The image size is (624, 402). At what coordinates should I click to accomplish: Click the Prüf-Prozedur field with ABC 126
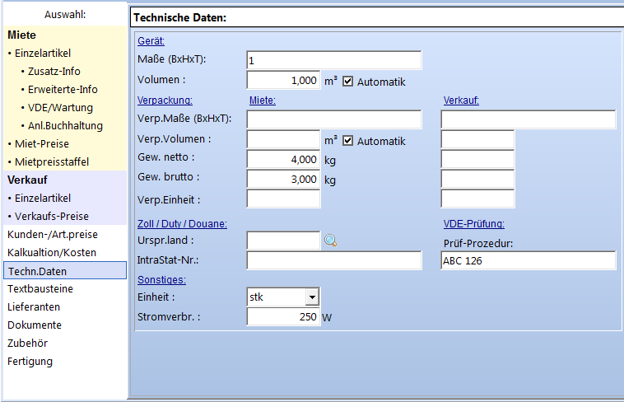(x=528, y=260)
